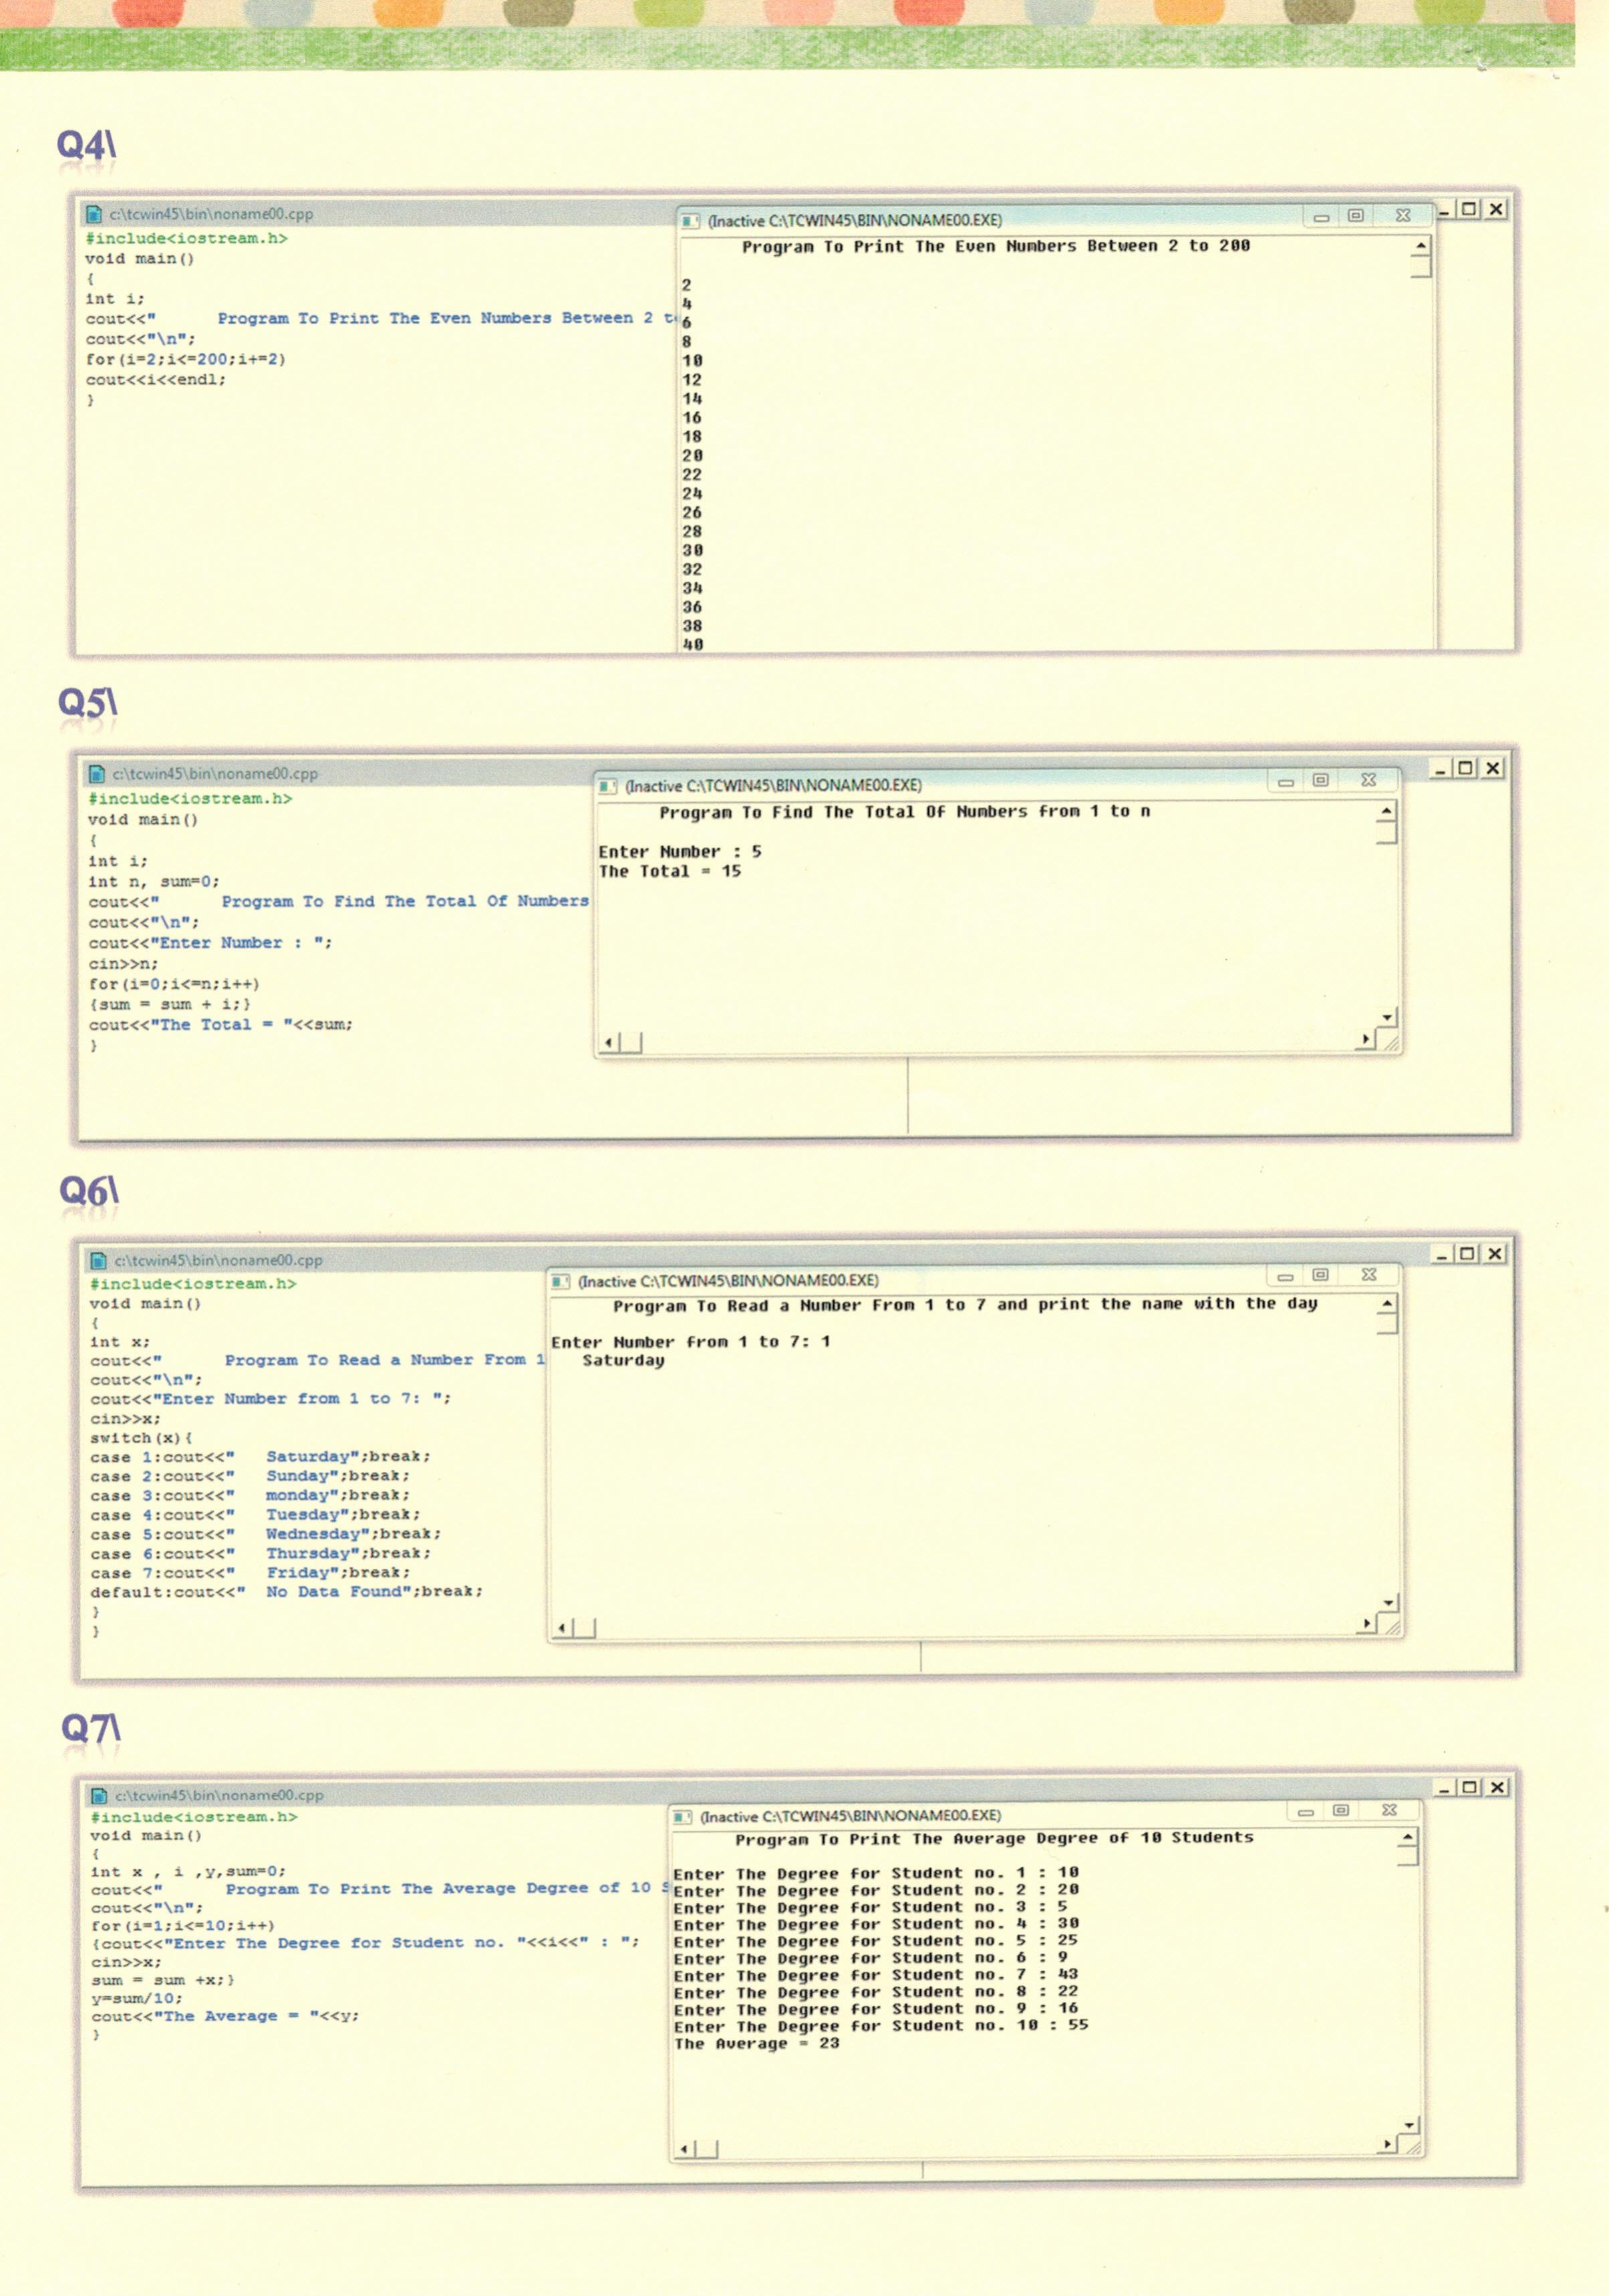Minimize the Q7 NONAME00.EXE console window
Image resolution: width=1609 pixels, height=2296 pixels.
pyautogui.click(x=1306, y=1811)
